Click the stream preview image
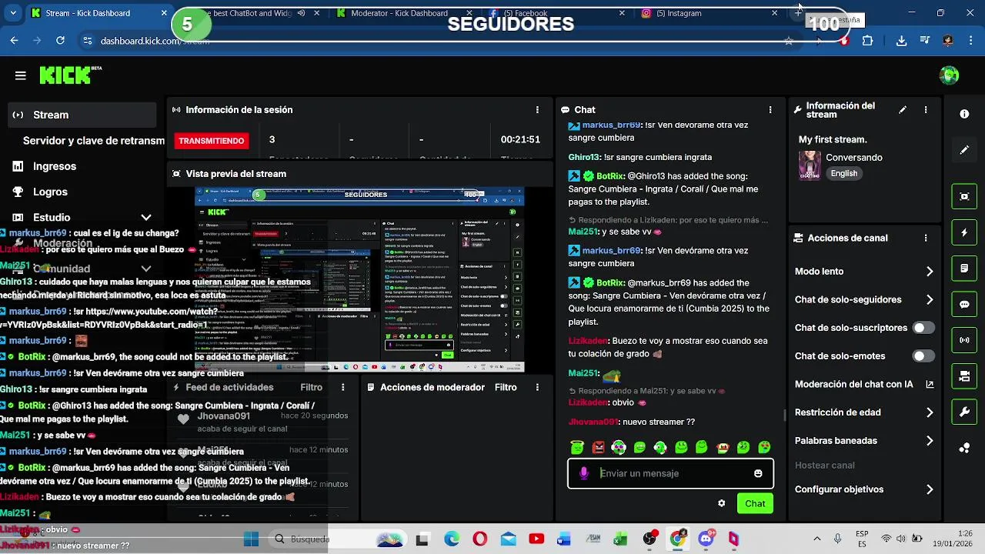Viewport: 985px width, 554px height. 359,279
